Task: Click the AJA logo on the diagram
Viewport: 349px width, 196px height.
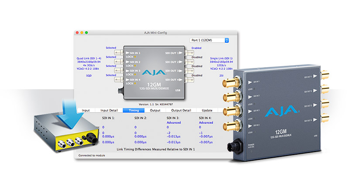Action: tap(154, 72)
